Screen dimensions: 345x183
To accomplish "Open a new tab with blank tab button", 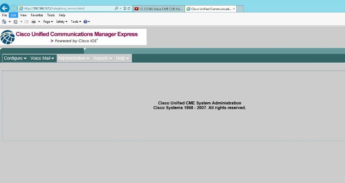I will pos(240,9).
